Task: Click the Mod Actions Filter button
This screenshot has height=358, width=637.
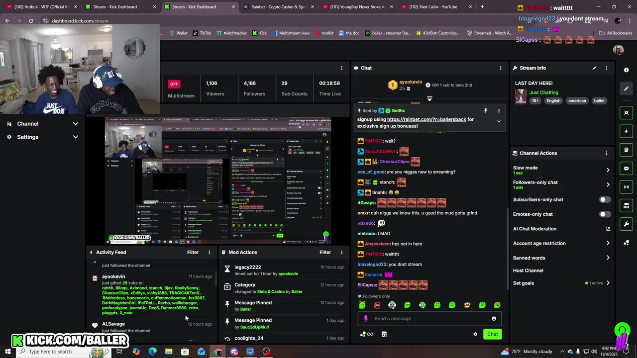Action: click(x=325, y=253)
